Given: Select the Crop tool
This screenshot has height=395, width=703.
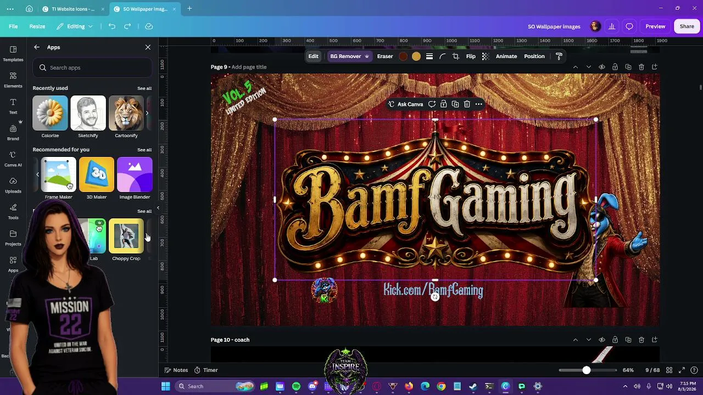Looking at the screenshot, I should [456, 57].
